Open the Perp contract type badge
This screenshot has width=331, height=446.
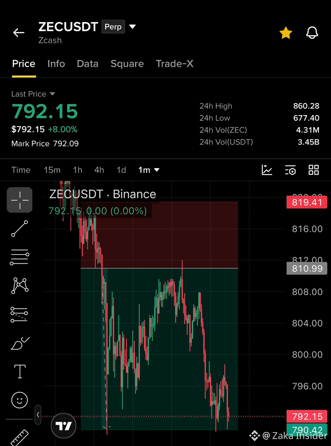click(x=113, y=27)
